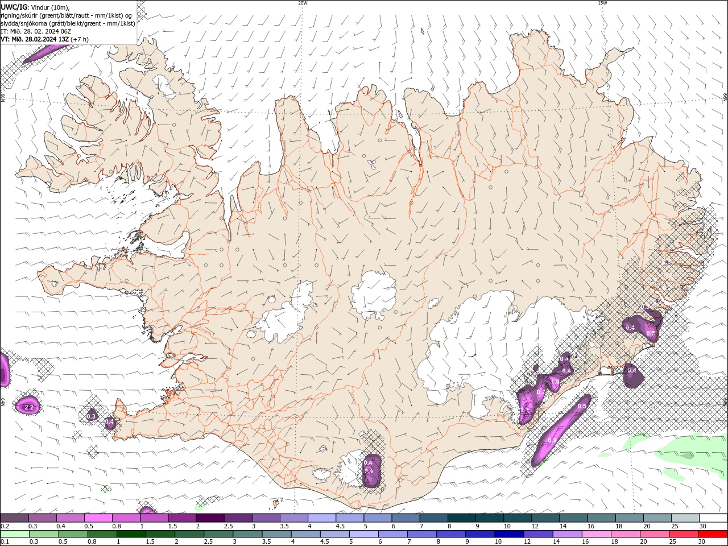Click the valid time 'VT: Mið. 28.02.2024 13Z' line

(x=35, y=39)
